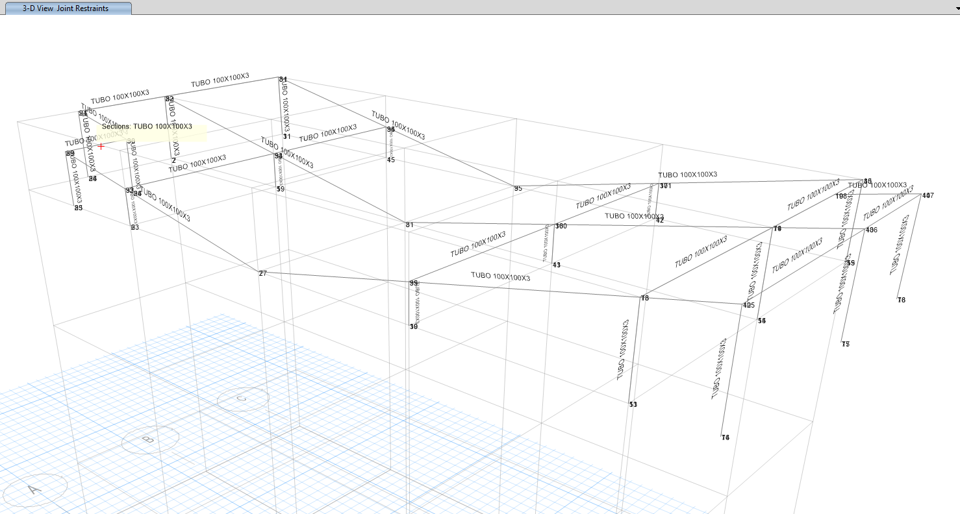Viewport: 960px width, 514px height.
Task: Select joint label 45
Action: tap(390, 160)
